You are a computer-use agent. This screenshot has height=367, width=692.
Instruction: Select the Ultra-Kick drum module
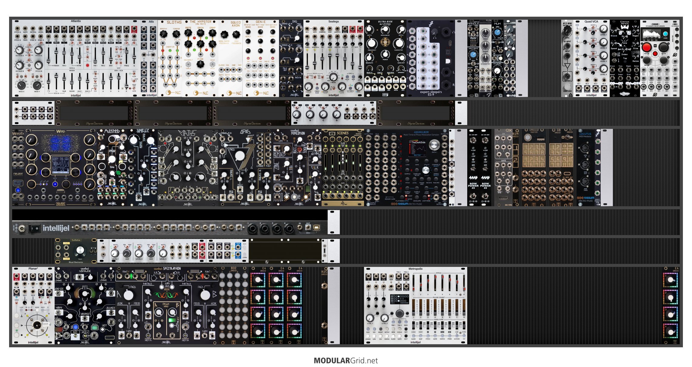coord(385,58)
